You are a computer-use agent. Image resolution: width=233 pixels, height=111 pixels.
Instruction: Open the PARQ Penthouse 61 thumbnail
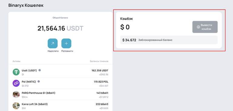(x=16, y=95)
